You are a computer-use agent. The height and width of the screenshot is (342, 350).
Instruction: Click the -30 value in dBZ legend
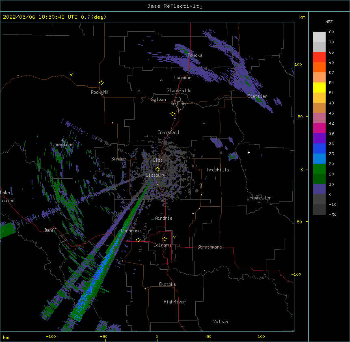click(333, 215)
